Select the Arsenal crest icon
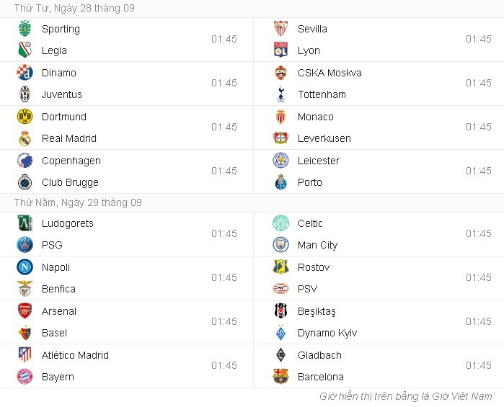The width and height of the screenshot is (504, 407). 25,311
